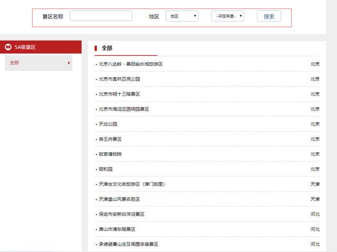Open 天坛公园 link
Image resolution: width=337 pixels, height=252 pixels.
(x=108, y=124)
